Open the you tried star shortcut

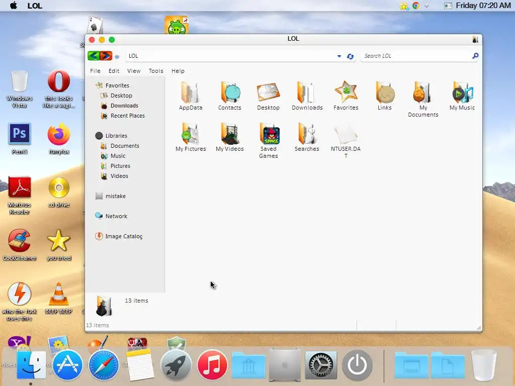[59, 245]
